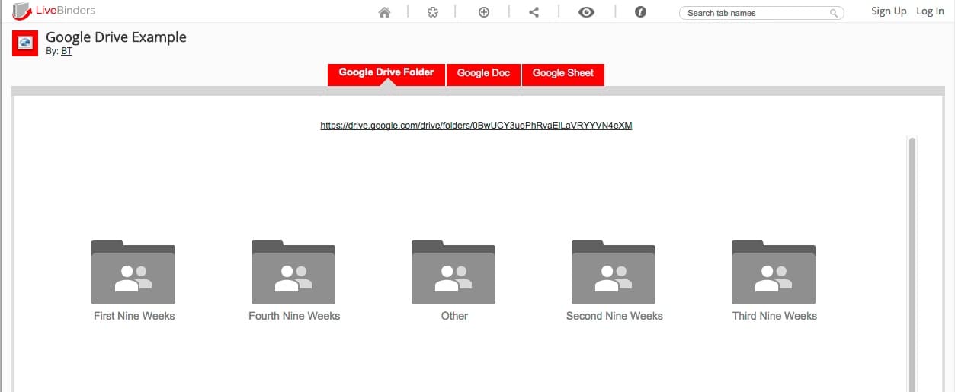Open author BT profile link
The image size is (955, 392).
[66, 51]
